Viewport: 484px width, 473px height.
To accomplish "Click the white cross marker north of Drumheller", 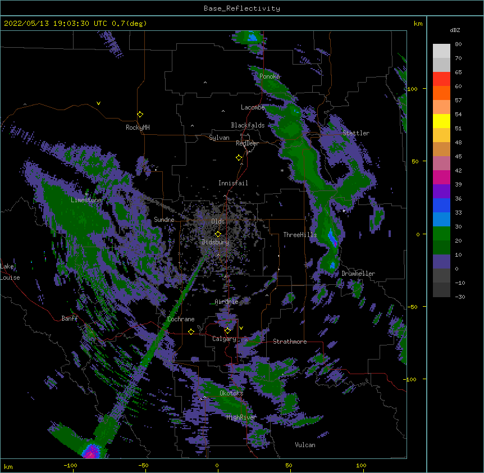I will (x=344, y=211).
